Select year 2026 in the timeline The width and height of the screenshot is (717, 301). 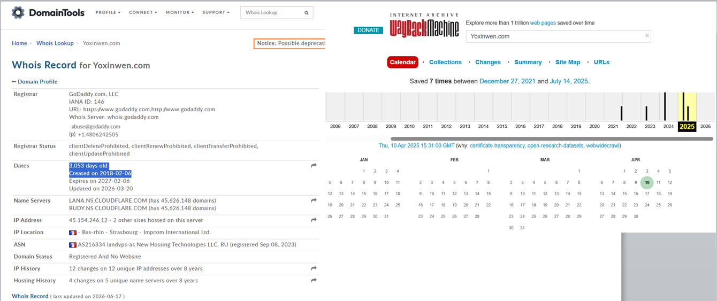tap(705, 127)
